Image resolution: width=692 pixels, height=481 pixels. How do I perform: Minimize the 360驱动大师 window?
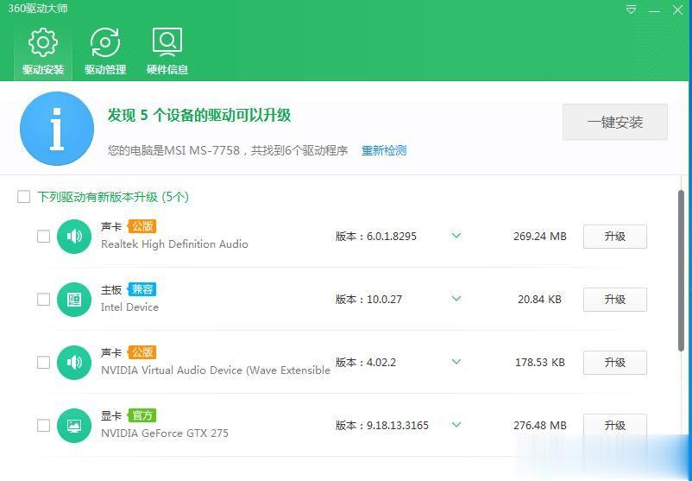click(x=654, y=10)
